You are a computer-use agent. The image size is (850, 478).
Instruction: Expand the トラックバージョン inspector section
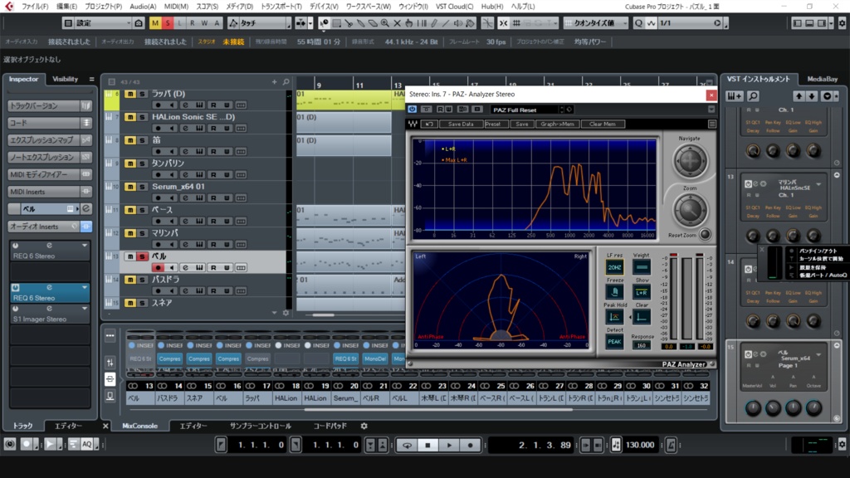[49, 105]
